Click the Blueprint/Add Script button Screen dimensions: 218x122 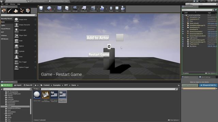click(208, 85)
